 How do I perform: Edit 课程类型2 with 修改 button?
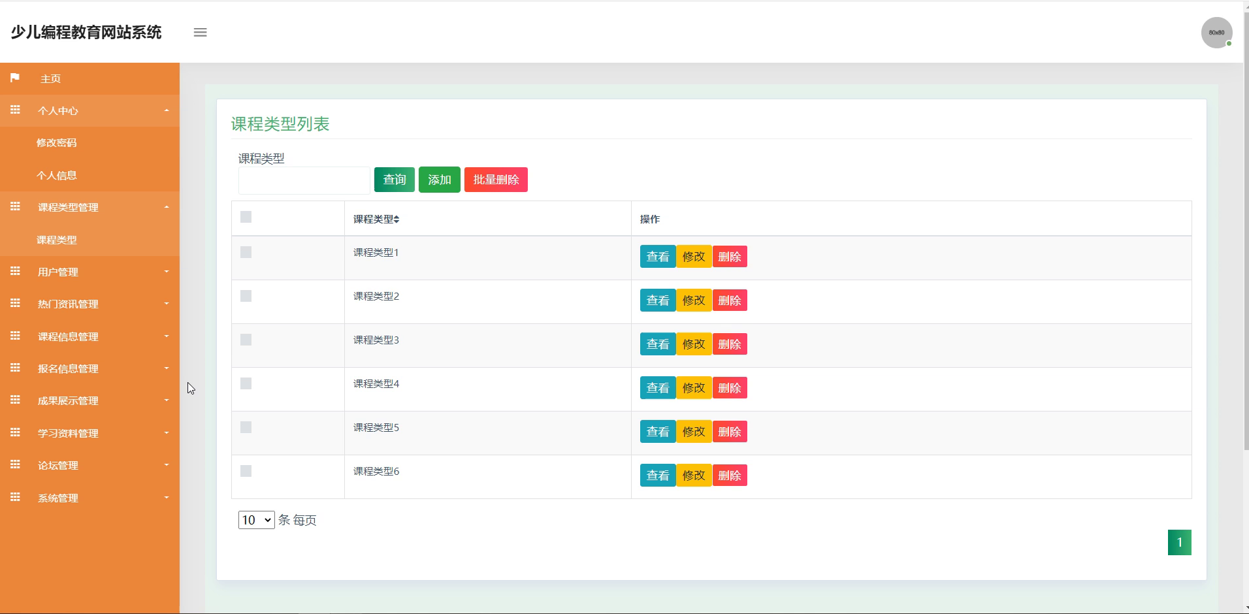pos(694,300)
